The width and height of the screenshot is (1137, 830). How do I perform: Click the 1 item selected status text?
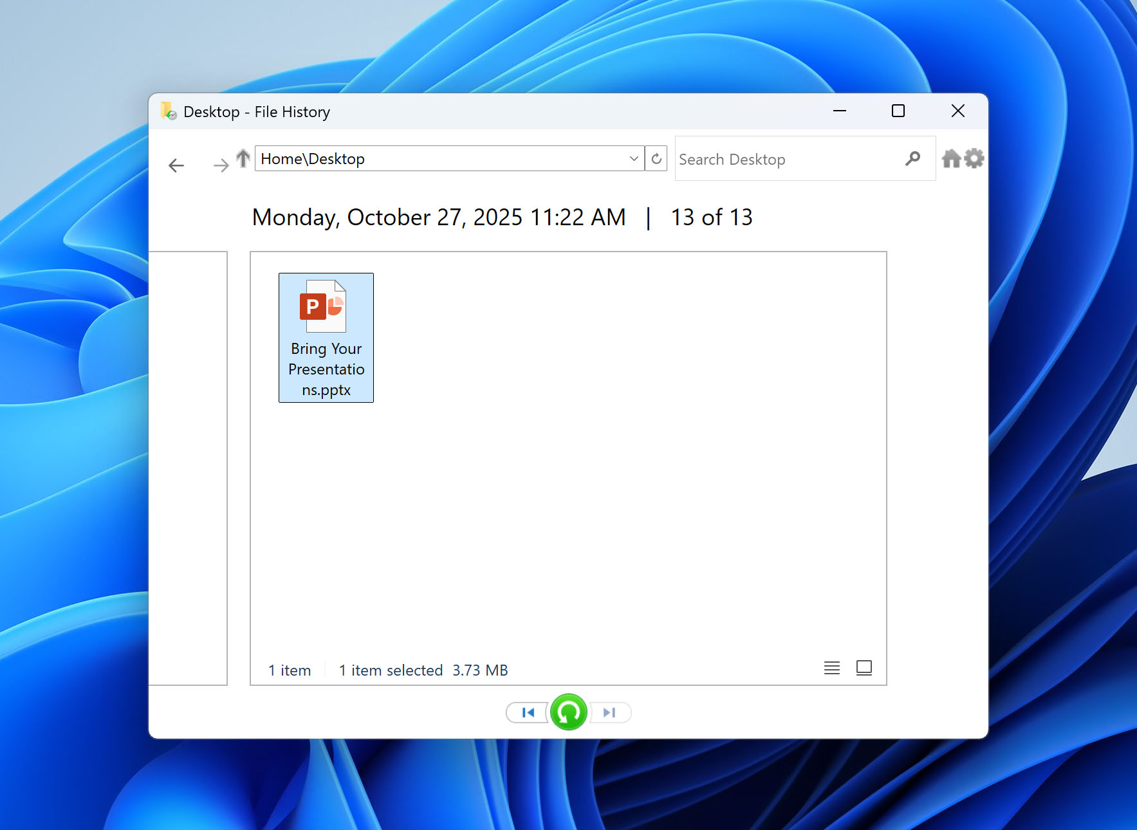(390, 670)
